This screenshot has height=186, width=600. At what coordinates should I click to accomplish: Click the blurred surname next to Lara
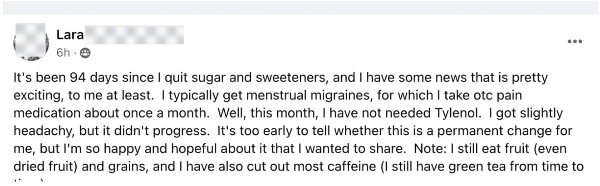(x=133, y=34)
